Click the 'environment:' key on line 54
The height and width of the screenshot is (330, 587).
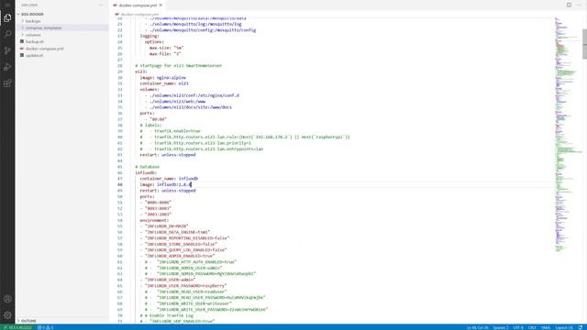(x=154, y=220)
